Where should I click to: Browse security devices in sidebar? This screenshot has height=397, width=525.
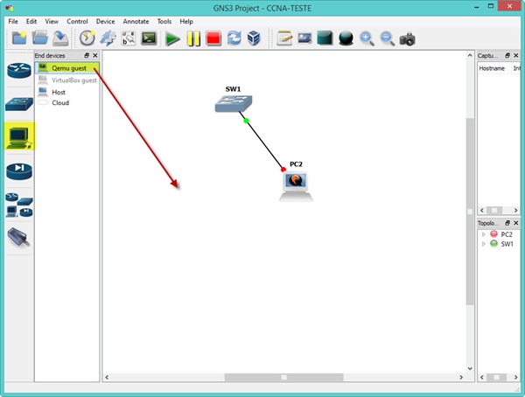[x=19, y=171]
